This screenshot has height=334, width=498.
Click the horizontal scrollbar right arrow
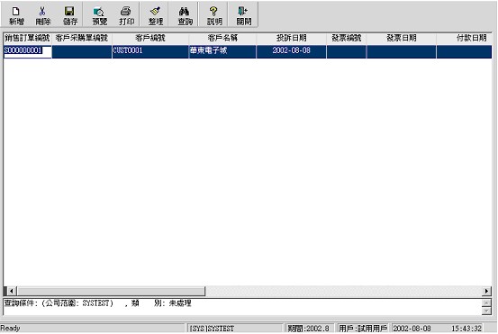[486, 291]
